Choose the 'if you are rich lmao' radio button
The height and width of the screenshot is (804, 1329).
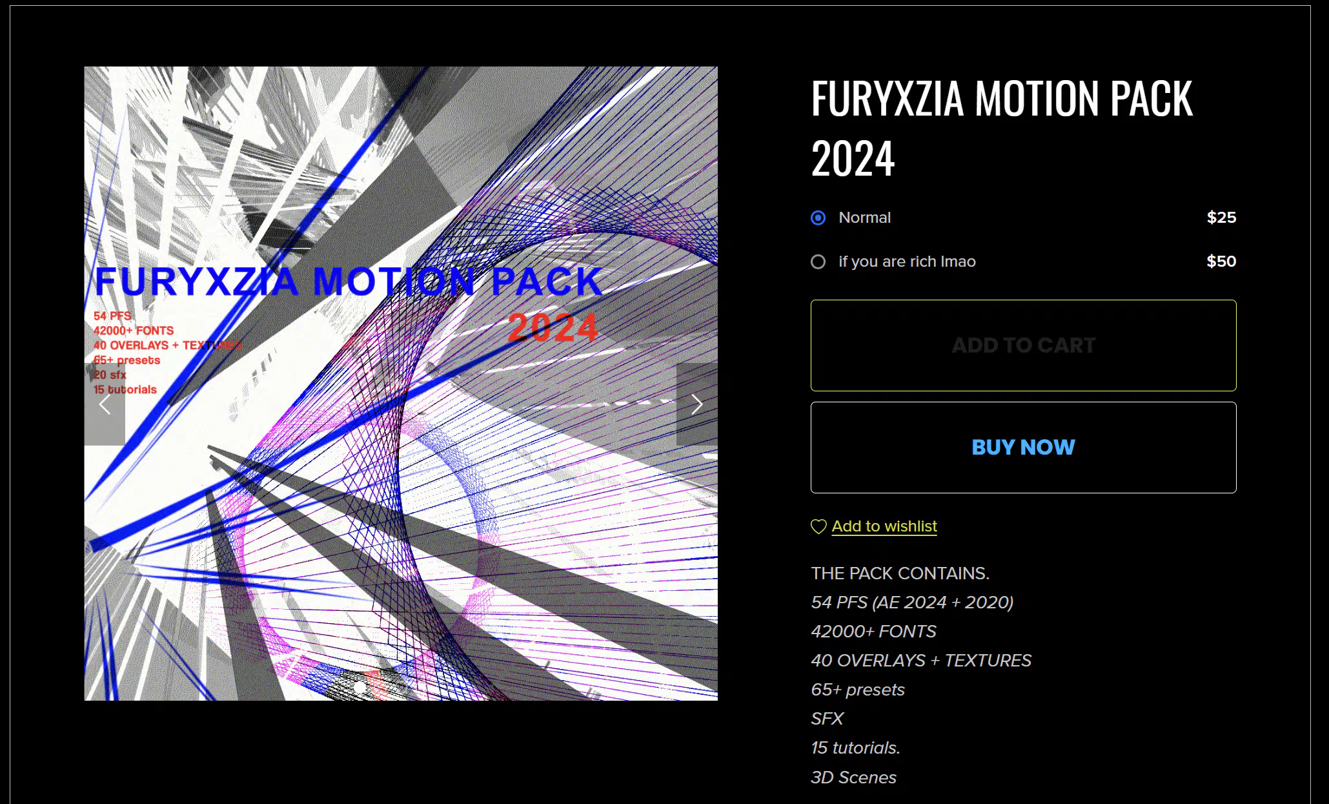[x=818, y=262]
